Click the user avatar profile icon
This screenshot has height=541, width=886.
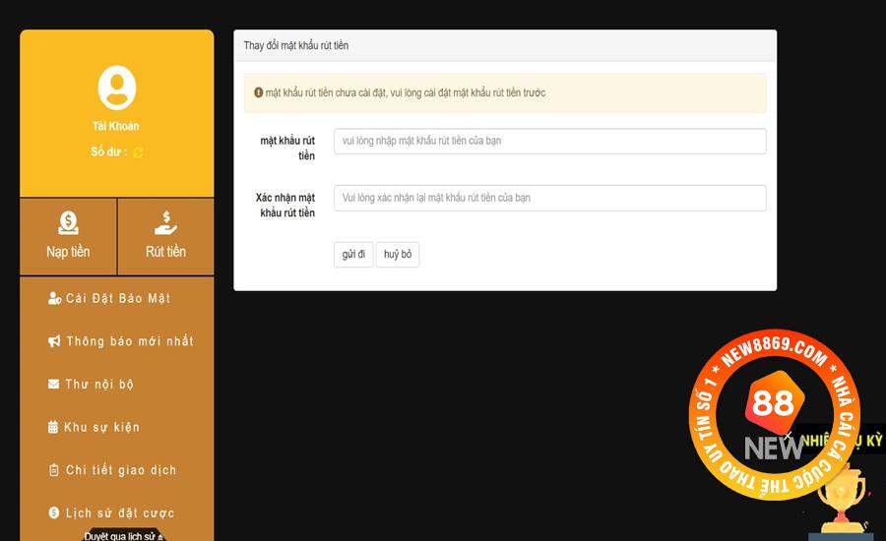click(116, 88)
